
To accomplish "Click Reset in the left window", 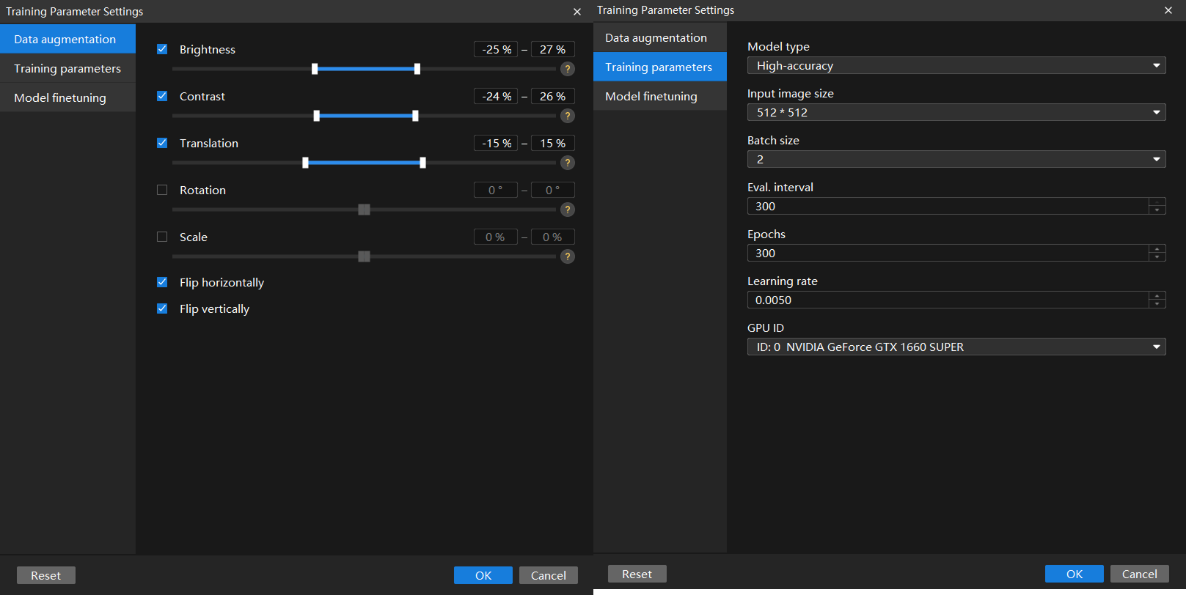I will (x=46, y=575).
